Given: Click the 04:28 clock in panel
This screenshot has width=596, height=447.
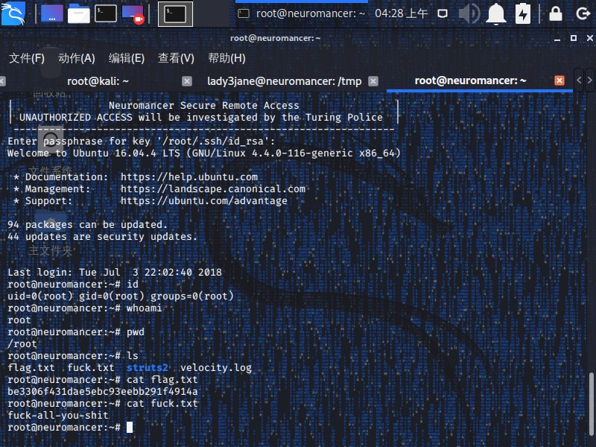Looking at the screenshot, I should 402,13.
